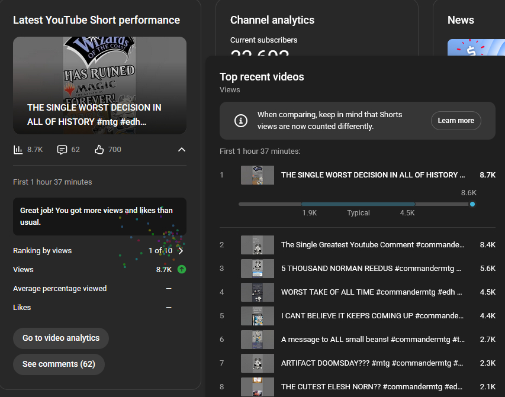Open thumbnail of top ranked video
This screenshot has width=505, height=397.
(x=258, y=175)
